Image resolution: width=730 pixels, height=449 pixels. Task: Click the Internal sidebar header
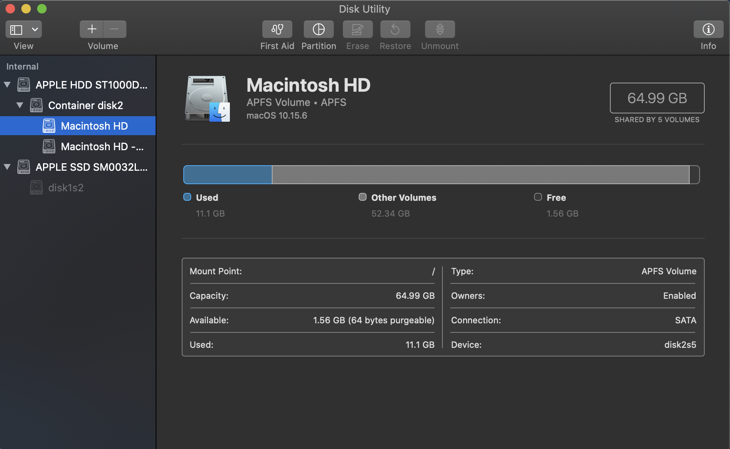23,66
